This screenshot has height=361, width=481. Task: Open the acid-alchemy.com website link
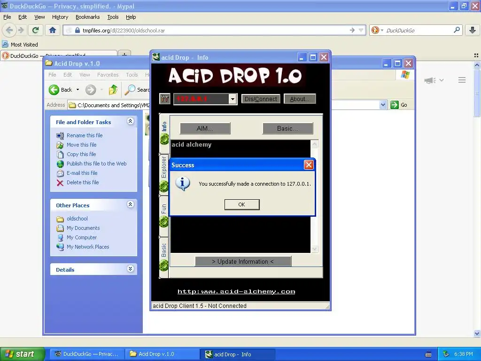(x=236, y=291)
